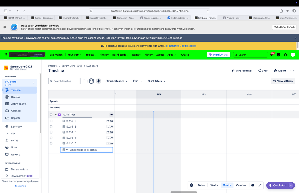The image size is (299, 193).
Task: Select the SJ2-6 checkbox
Action: pos(51,143)
